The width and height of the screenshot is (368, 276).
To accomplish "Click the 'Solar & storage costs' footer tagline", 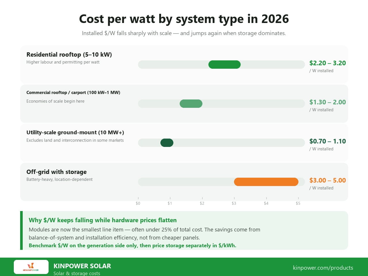I will point(77,273).
